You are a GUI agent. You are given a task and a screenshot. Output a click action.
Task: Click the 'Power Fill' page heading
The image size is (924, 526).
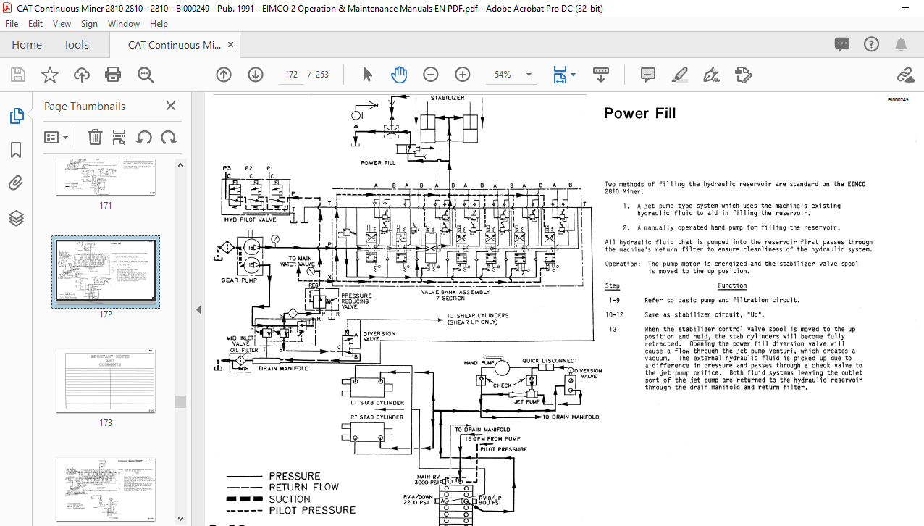coord(639,114)
